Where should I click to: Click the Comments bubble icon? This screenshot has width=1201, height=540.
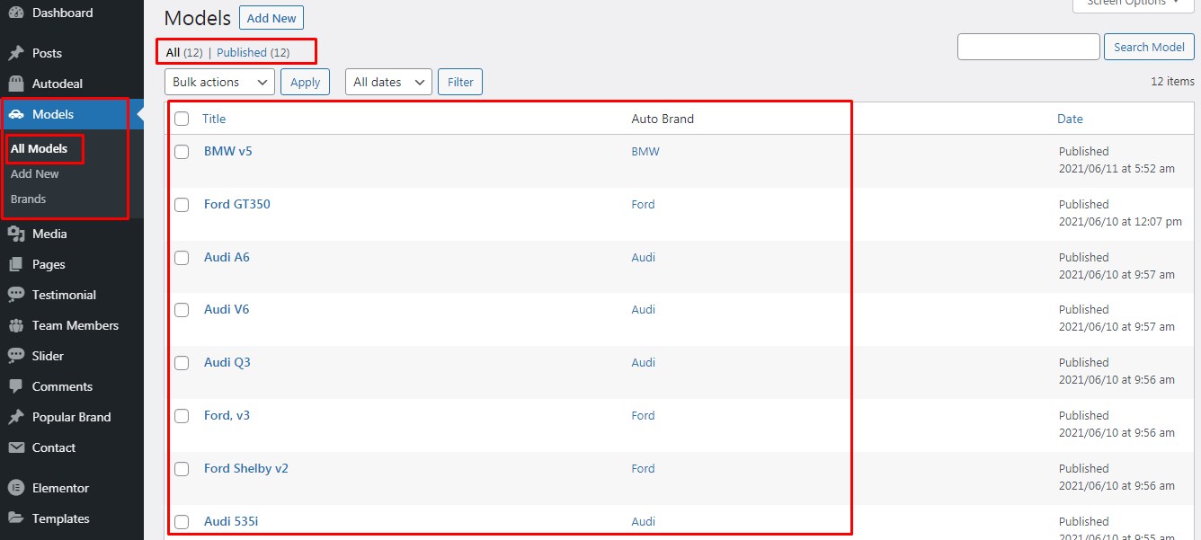[x=15, y=386]
